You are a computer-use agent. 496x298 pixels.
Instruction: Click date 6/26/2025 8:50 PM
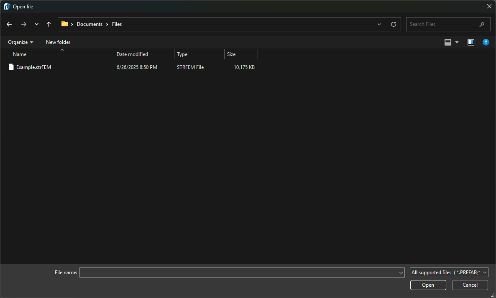pos(137,67)
